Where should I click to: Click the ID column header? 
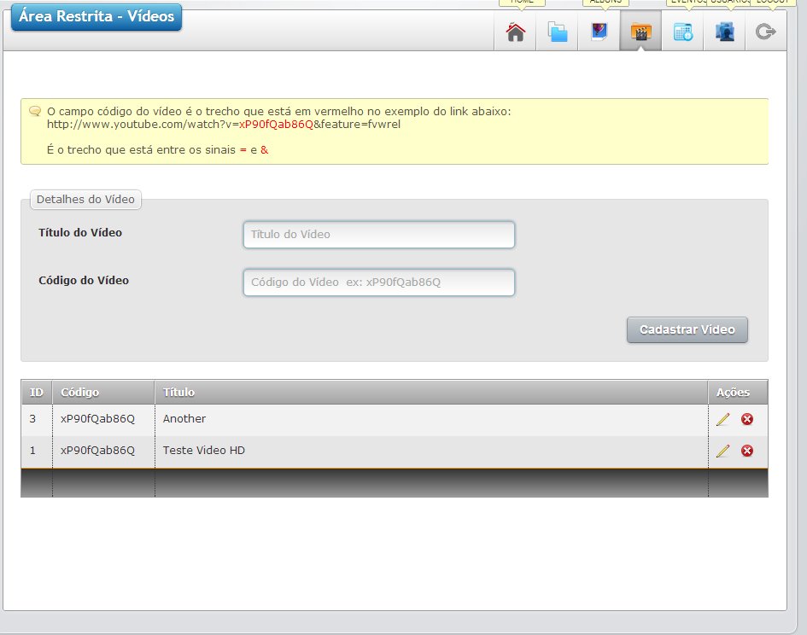click(37, 392)
